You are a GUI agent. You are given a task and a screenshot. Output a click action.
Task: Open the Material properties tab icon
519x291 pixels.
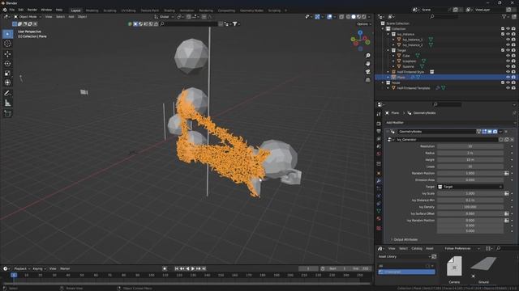point(379,219)
